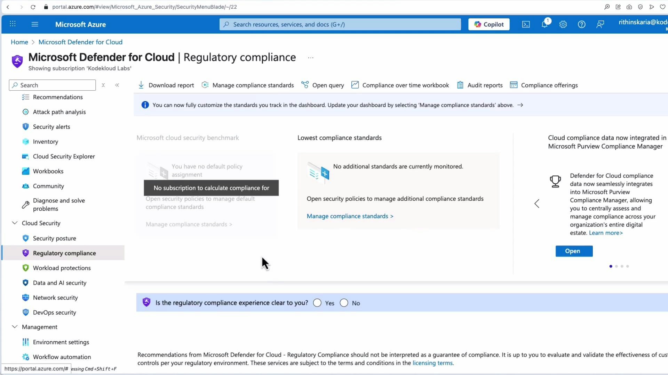Viewport: 668px width, 375px height.
Task: Open Attack path analysis
Action: (x=59, y=112)
